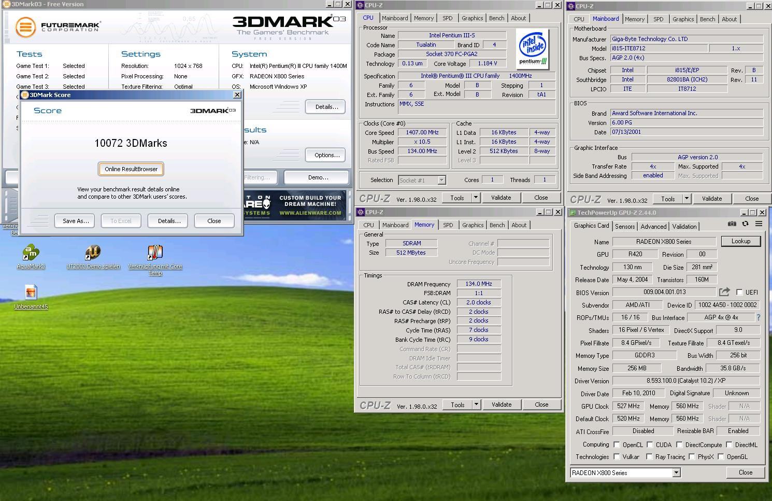The image size is (772, 501).
Task: Open the Socket #1 selection dropdown in CPU-Z
Action: pos(441,180)
